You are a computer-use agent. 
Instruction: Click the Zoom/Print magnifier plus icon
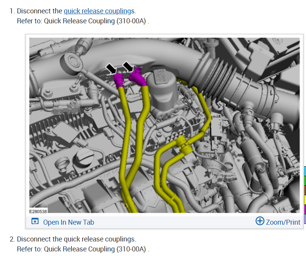point(260,221)
